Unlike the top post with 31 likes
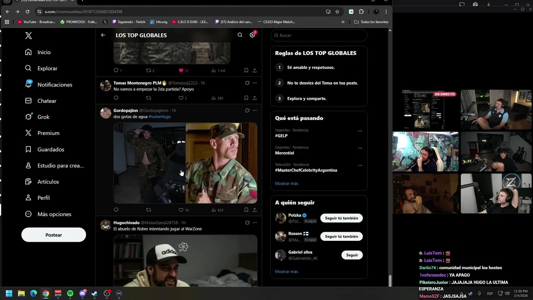 pos(184,70)
